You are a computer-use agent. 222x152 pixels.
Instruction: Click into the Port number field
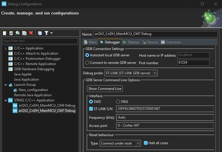coord(193,63)
